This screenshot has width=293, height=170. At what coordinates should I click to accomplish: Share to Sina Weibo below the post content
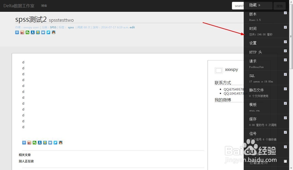click(x=29, y=143)
